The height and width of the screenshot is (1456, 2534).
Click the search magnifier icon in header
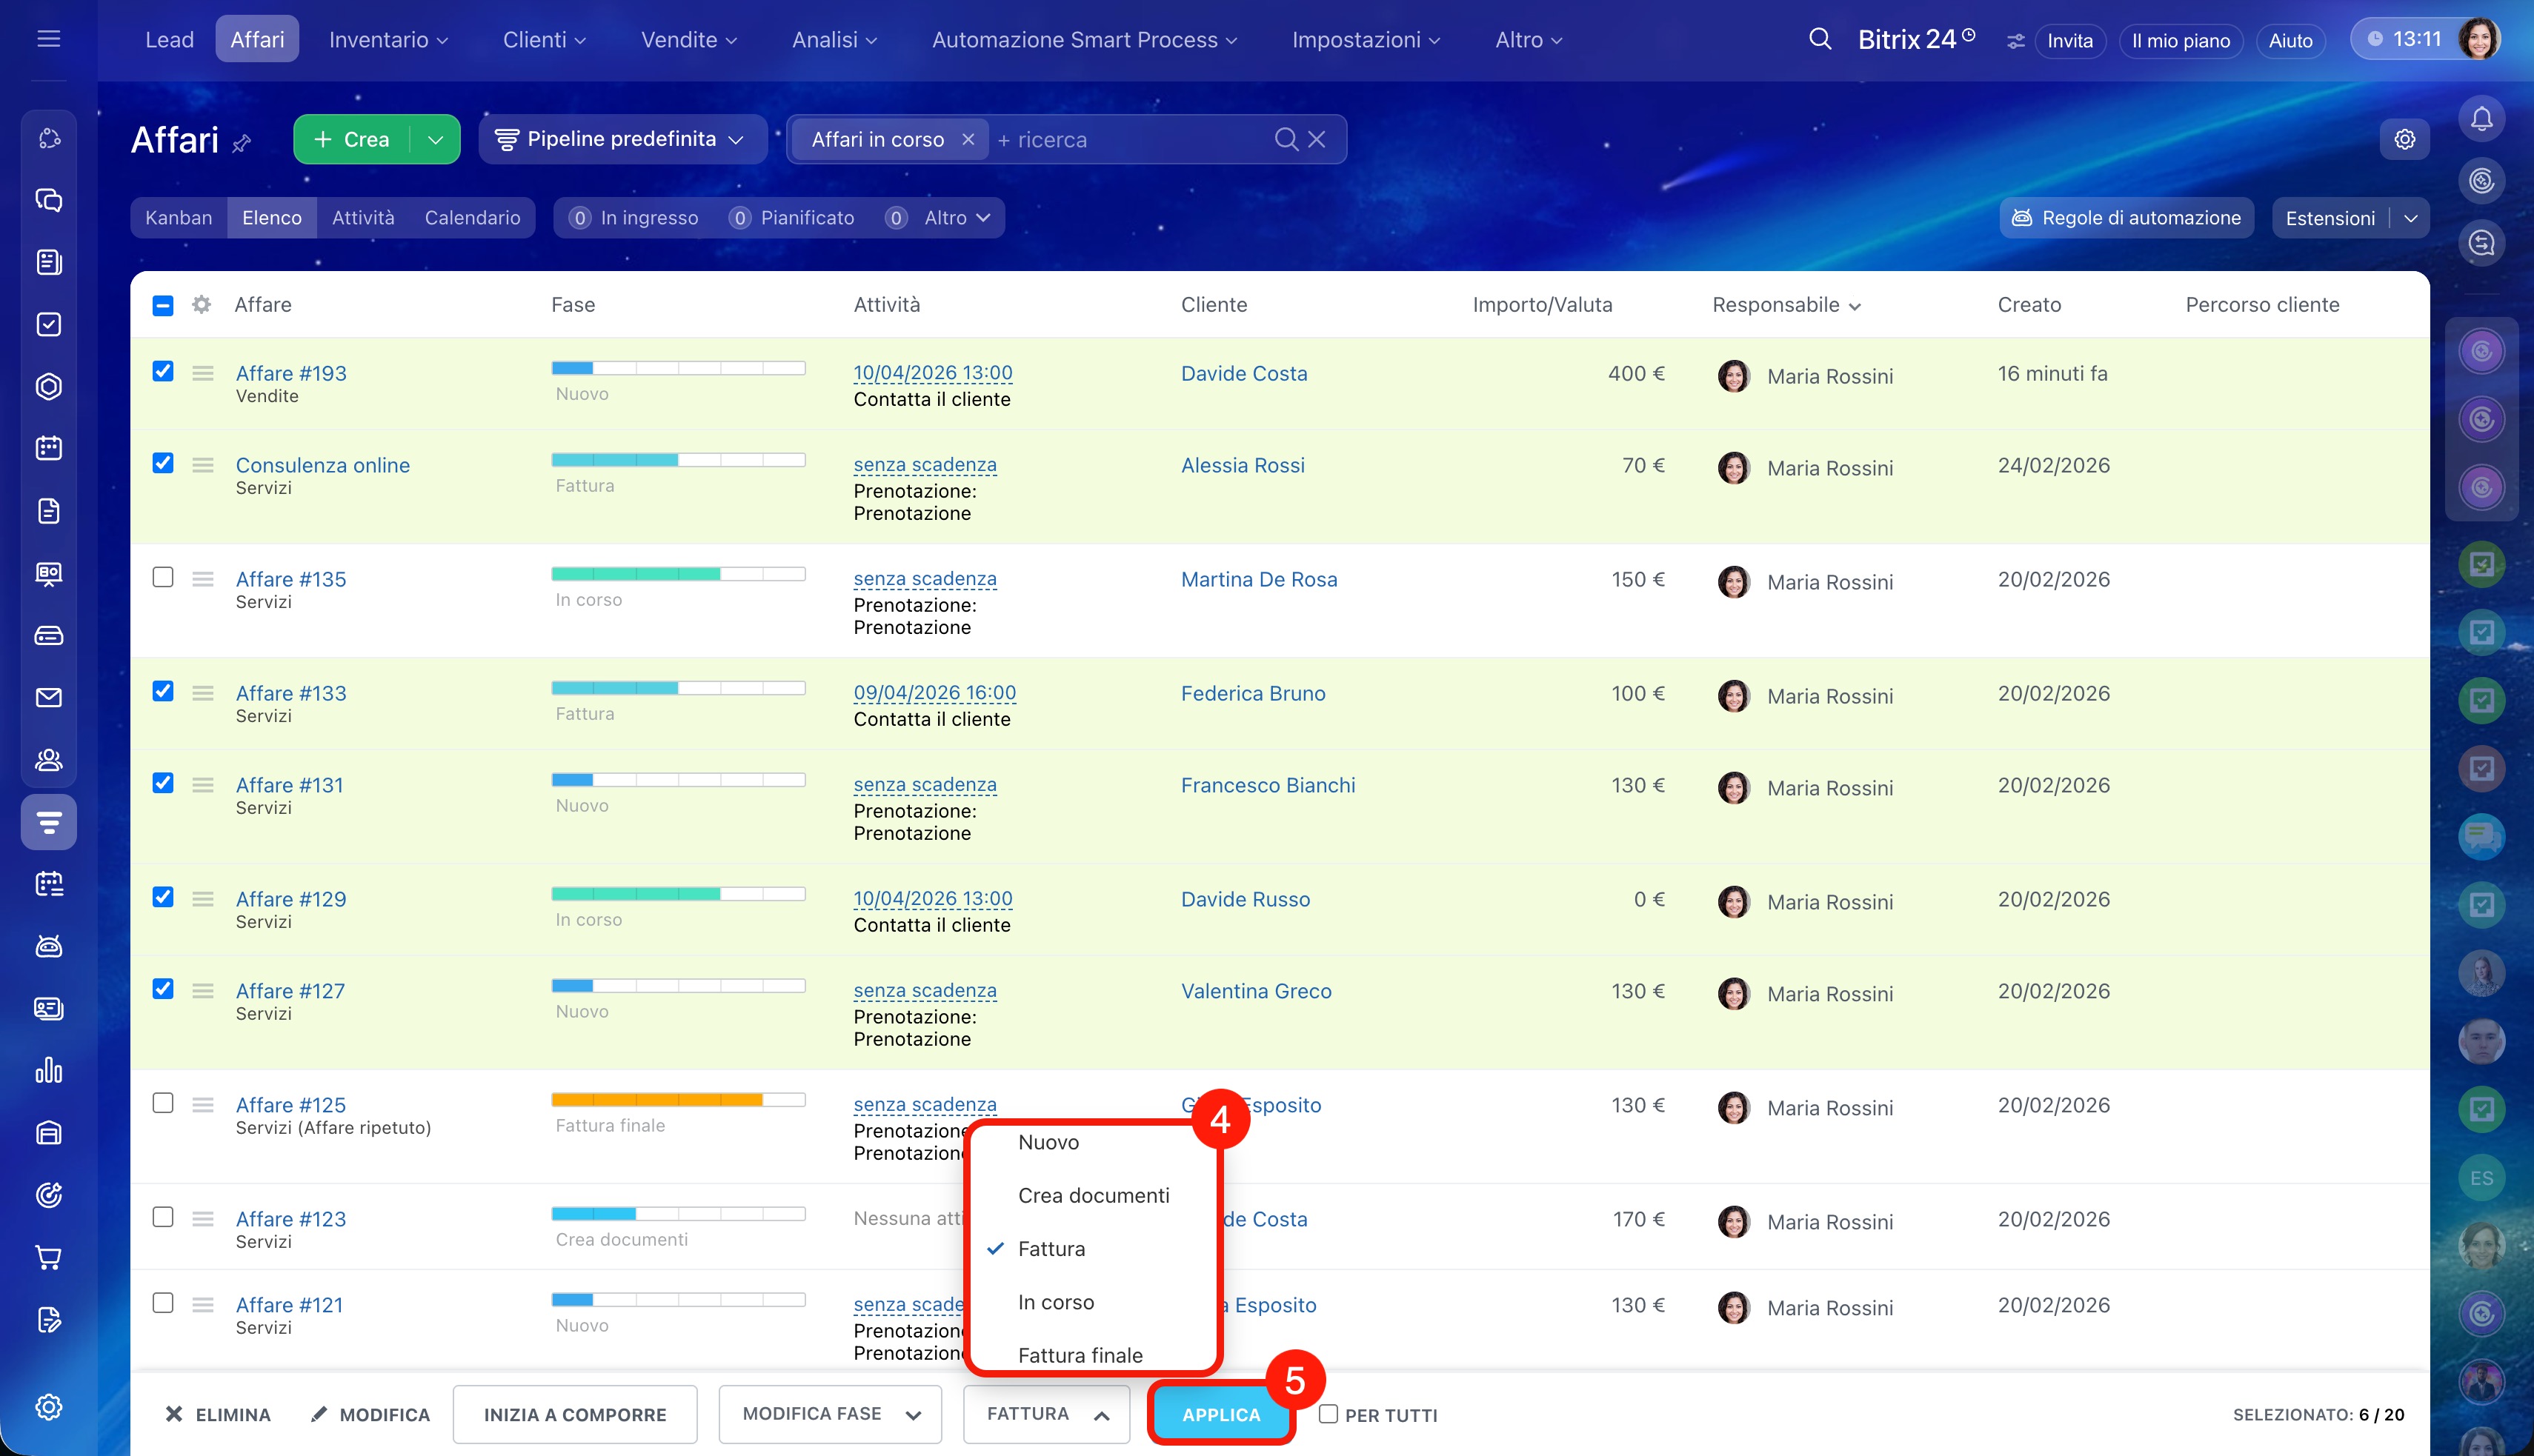tap(1820, 40)
